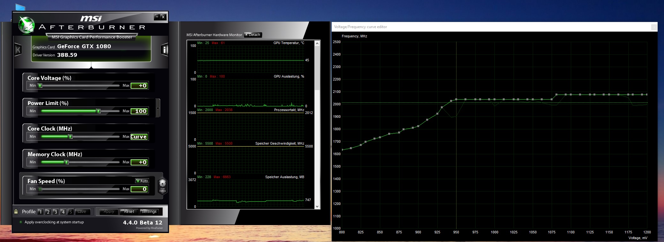Minimize the MSI Afterburner window

157,17
